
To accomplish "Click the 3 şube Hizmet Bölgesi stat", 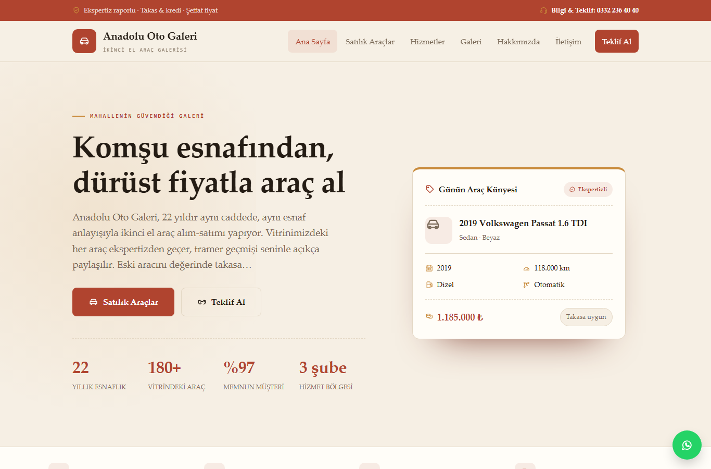I will click(326, 375).
